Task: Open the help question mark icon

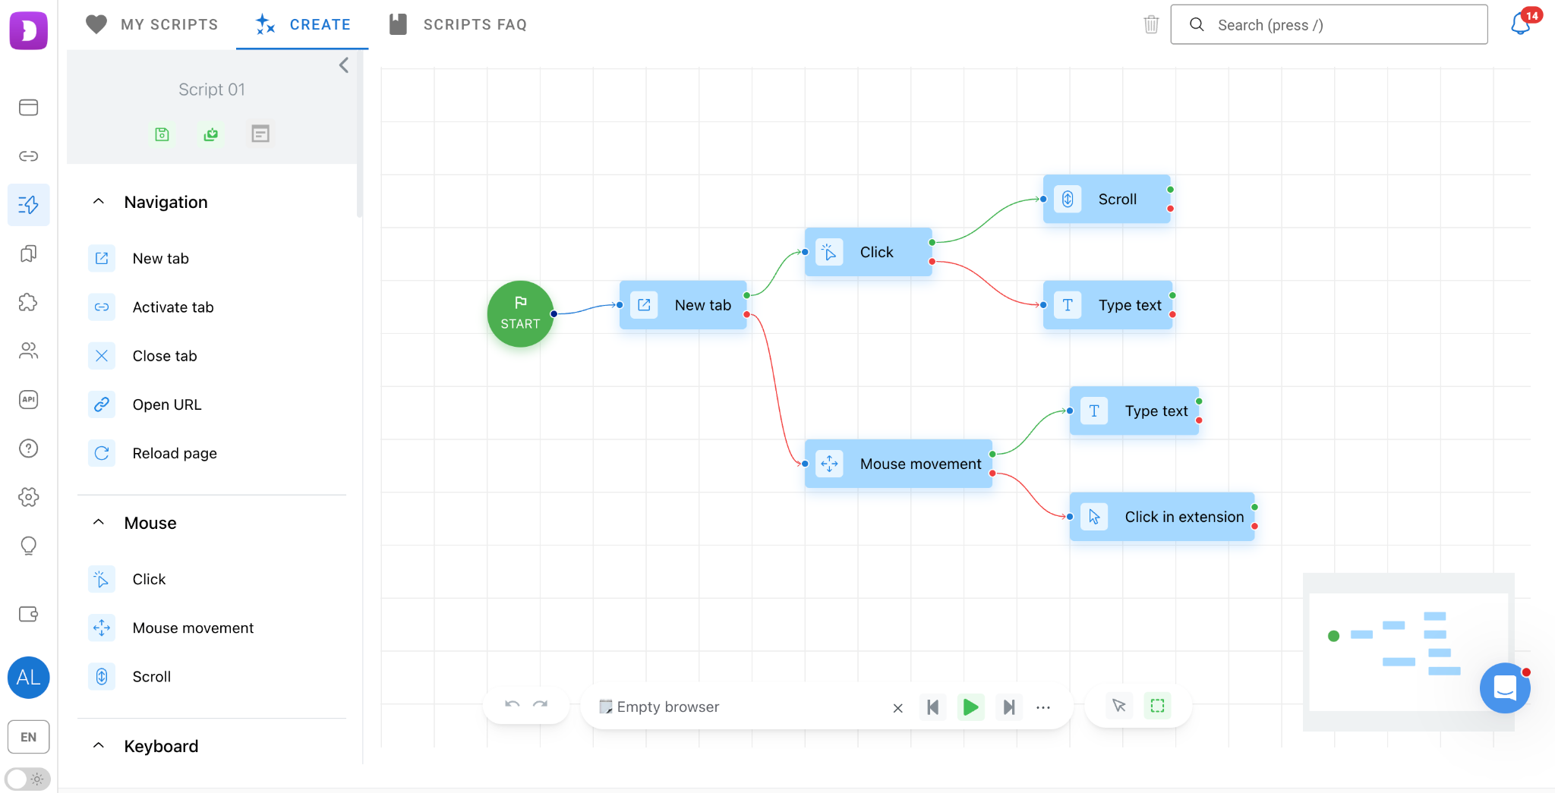Action: 29,448
